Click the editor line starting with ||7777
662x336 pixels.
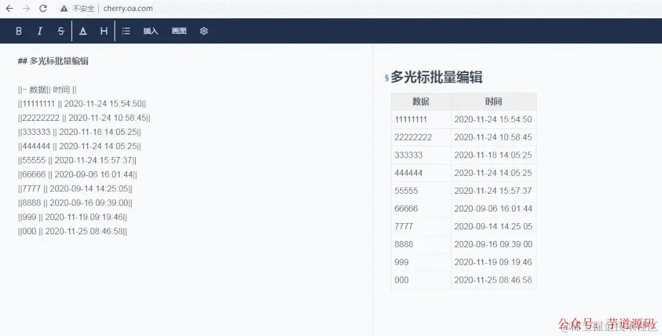click(x=75, y=189)
